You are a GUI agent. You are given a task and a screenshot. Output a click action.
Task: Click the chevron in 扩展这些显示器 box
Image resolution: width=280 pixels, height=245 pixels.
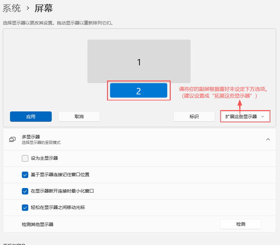[263, 117]
